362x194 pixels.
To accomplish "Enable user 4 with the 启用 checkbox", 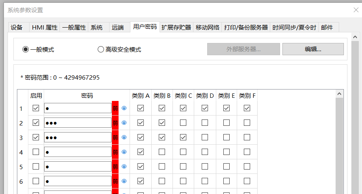I will click(x=36, y=152).
